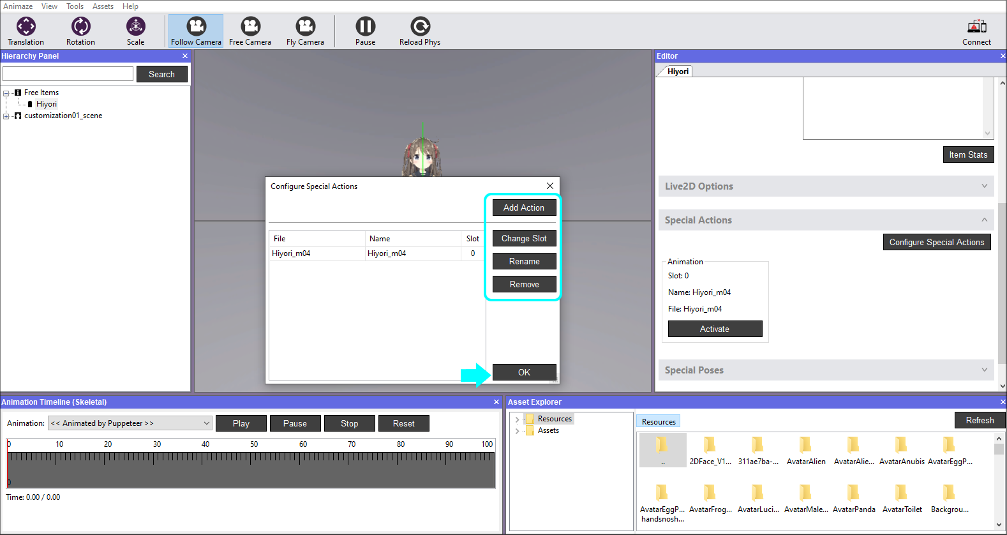
Task: Close the Configure Special Actions dialog
Action: click(x=550, y=186)
